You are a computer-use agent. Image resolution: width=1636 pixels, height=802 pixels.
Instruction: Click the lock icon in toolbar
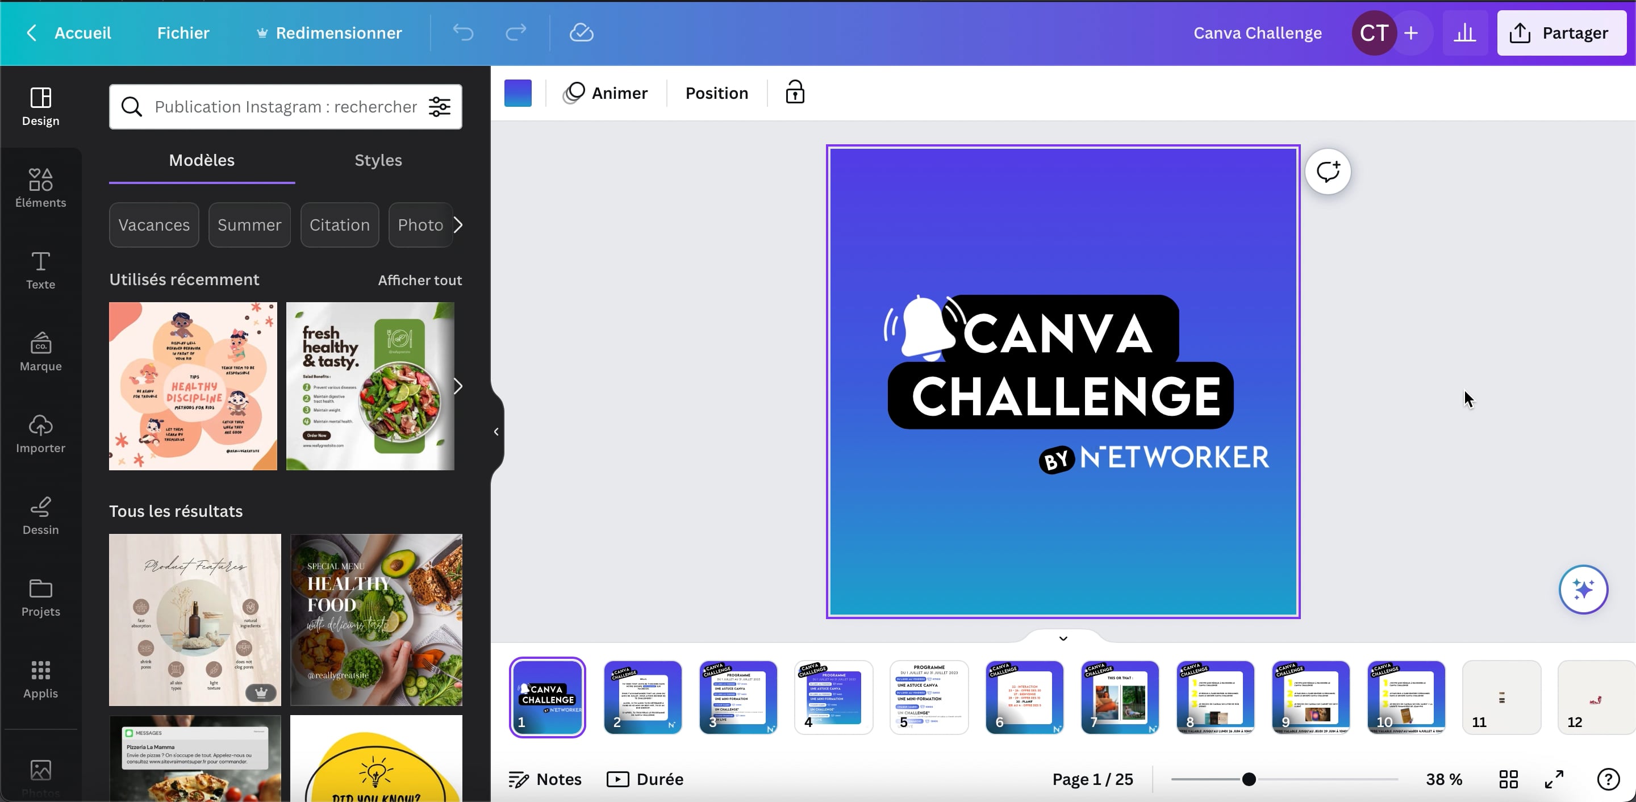pyautogui.click(x=795, y=93)
